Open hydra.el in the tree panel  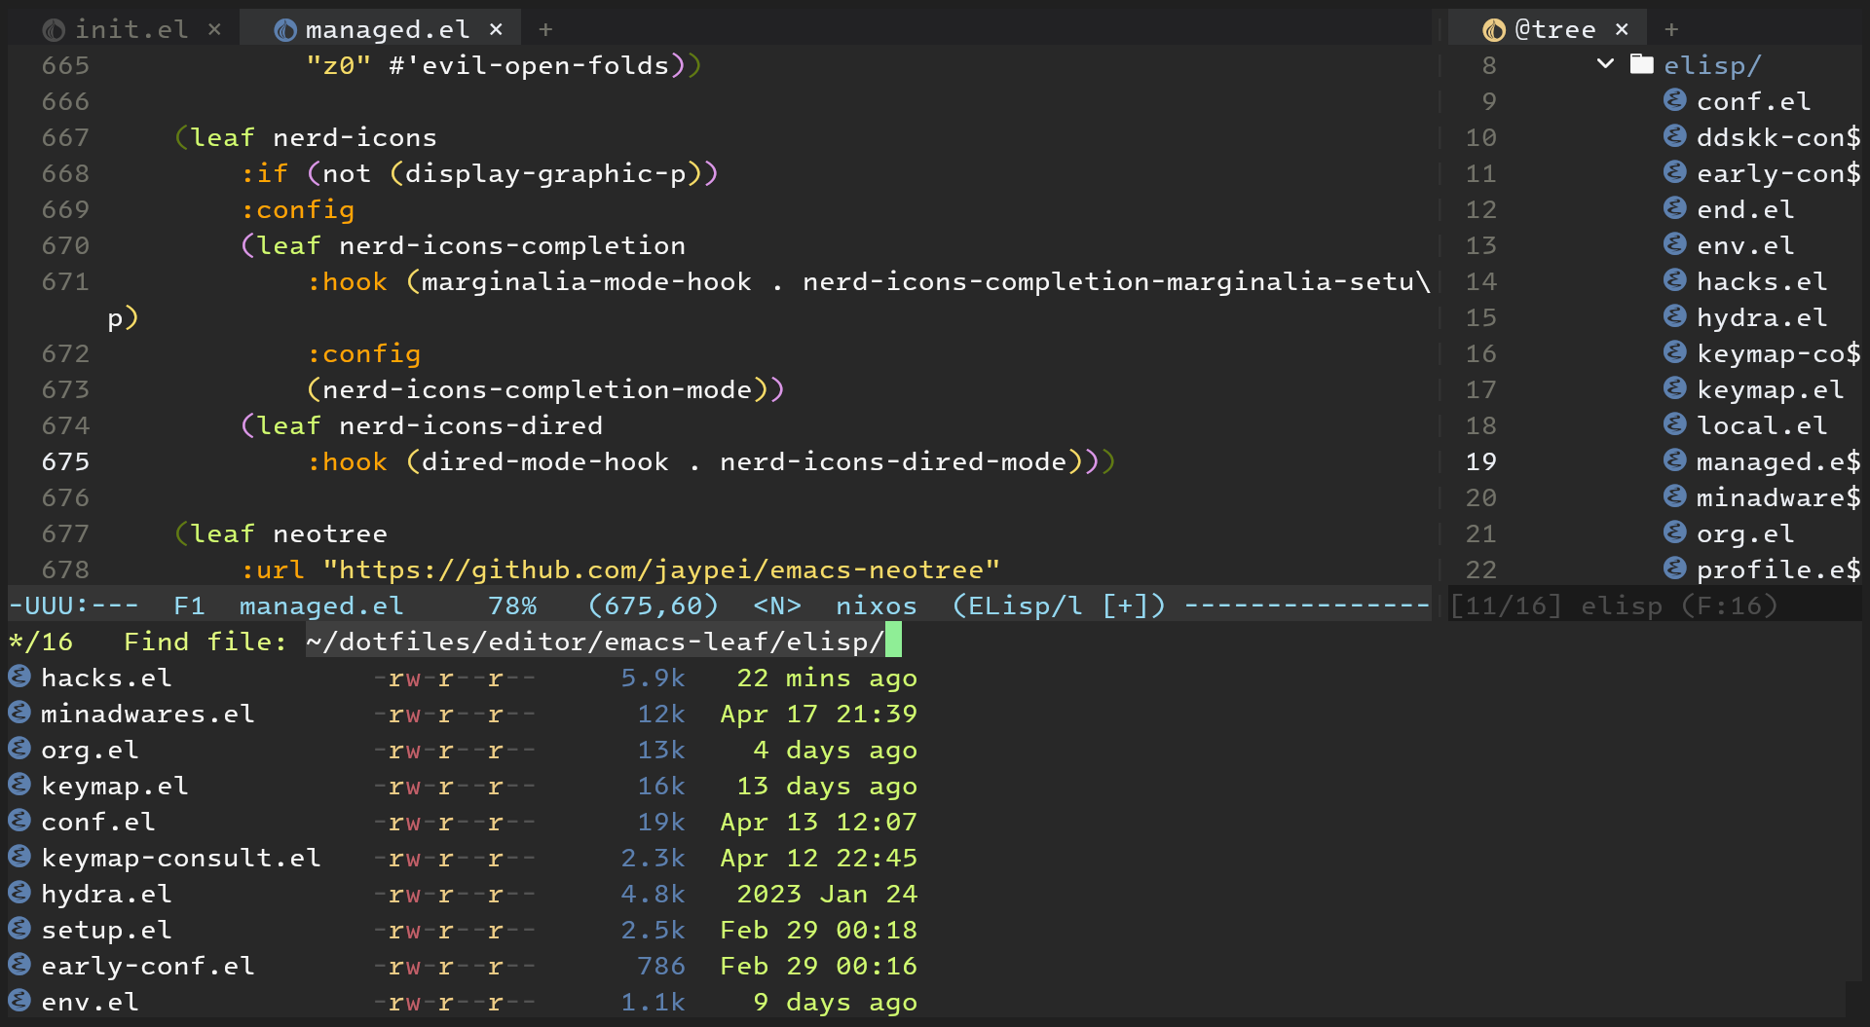[1761, 317]
